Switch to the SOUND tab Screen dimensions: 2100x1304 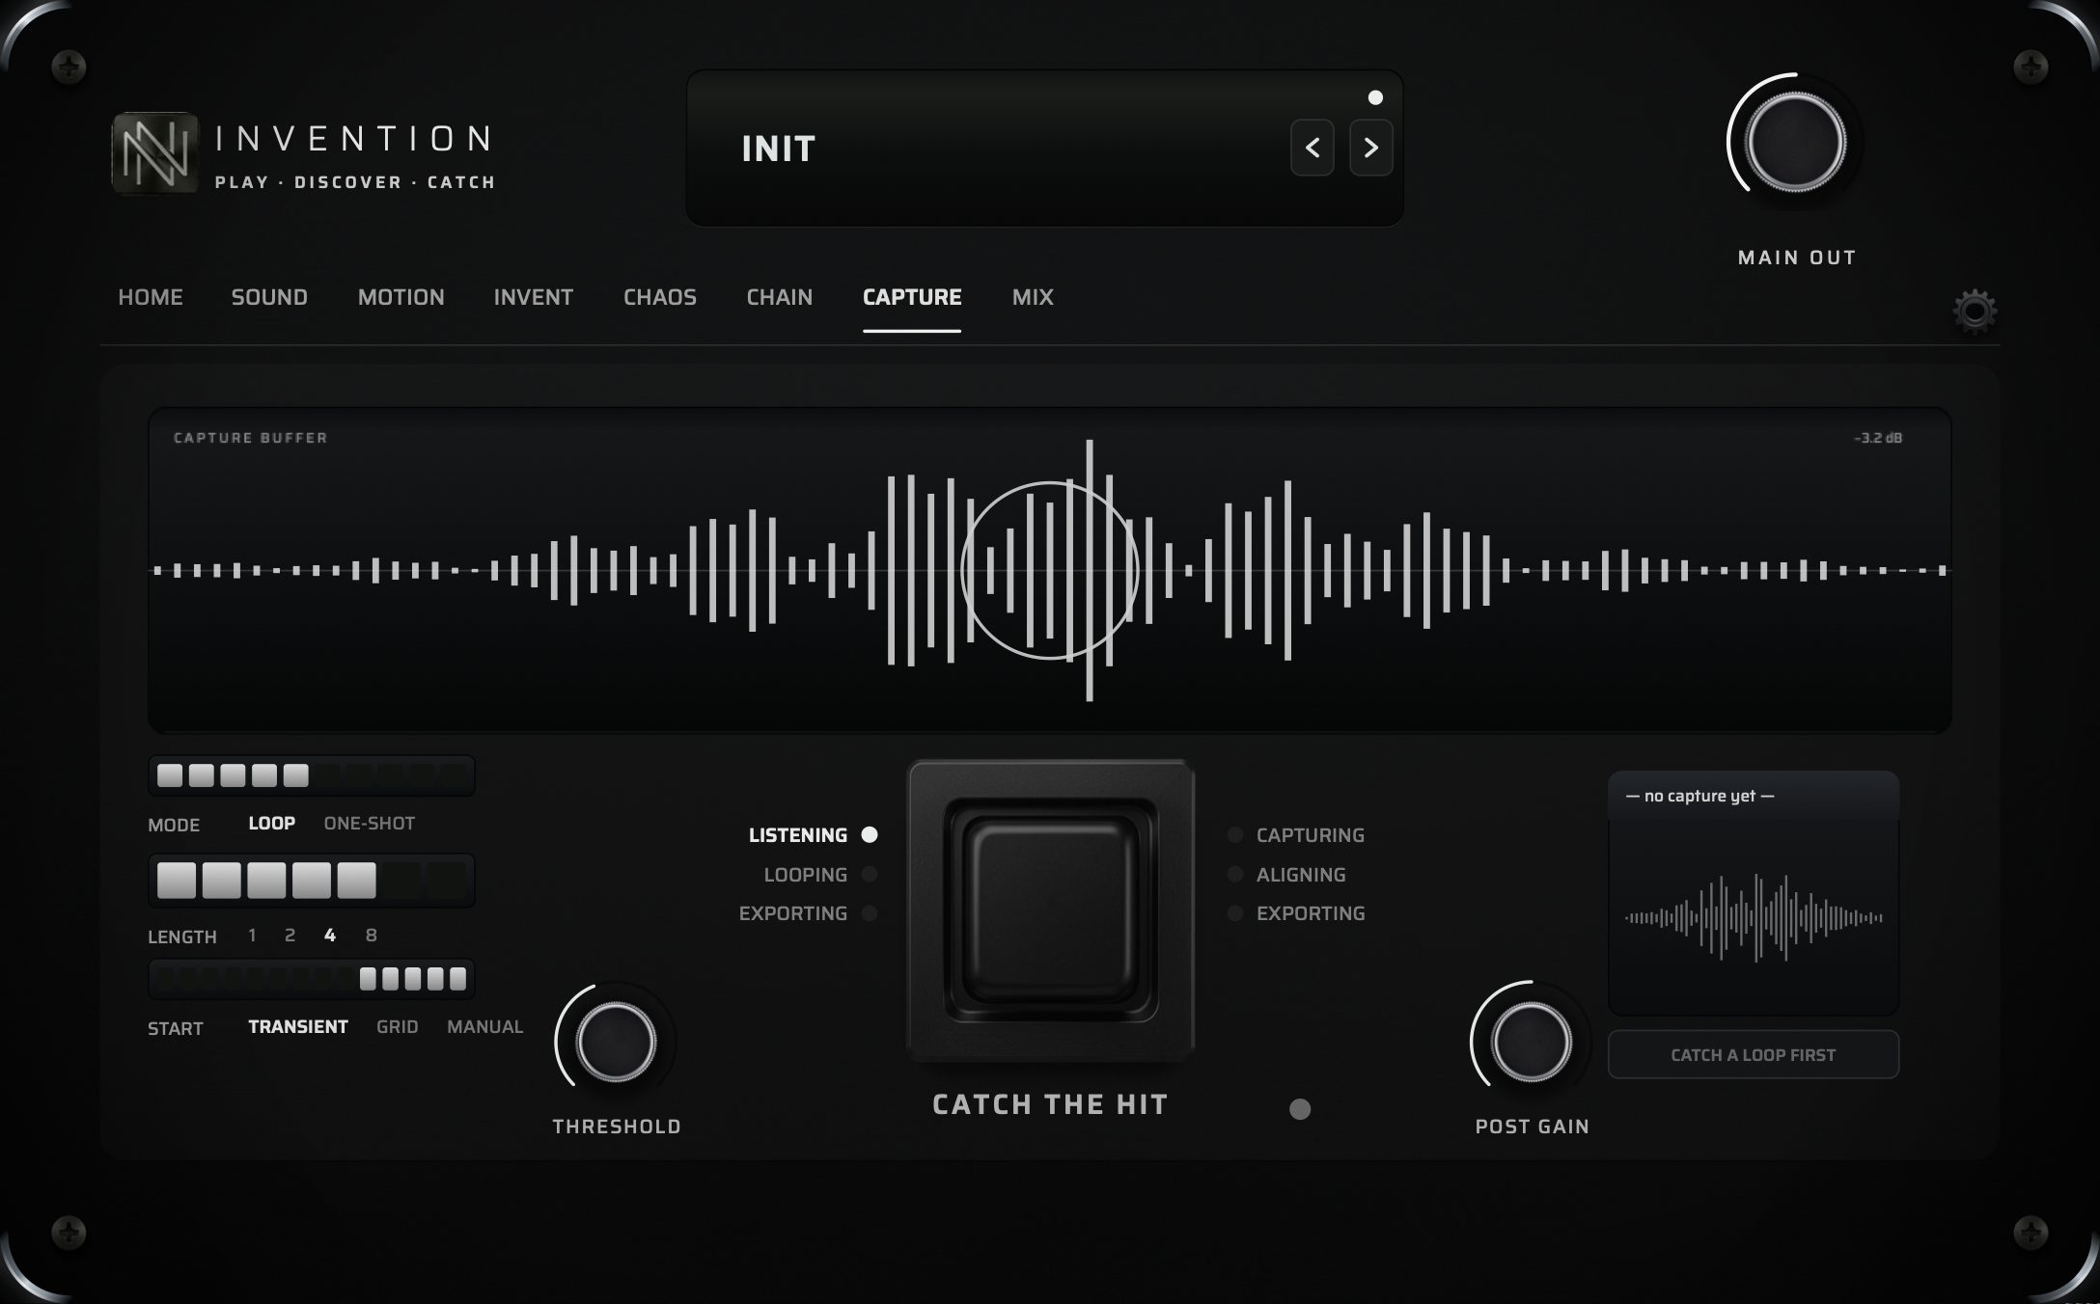[269, 297]
